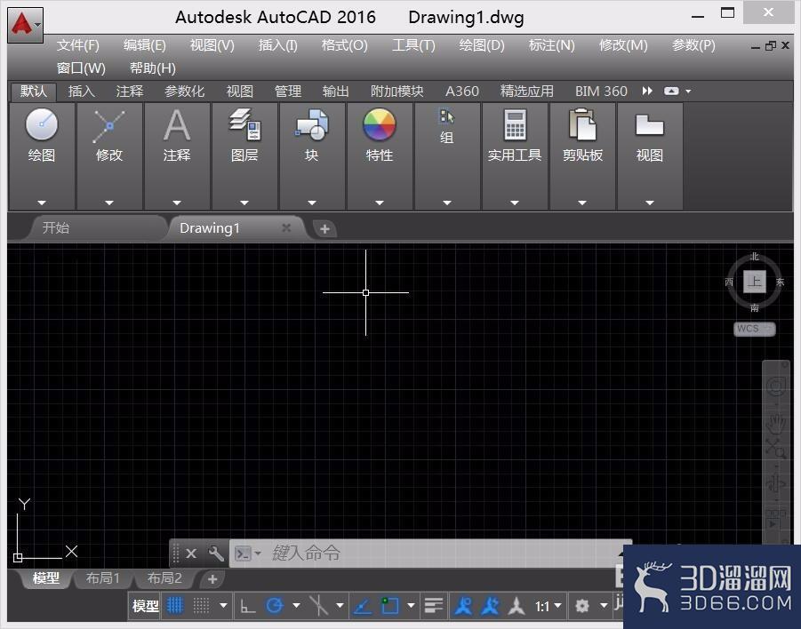This screenshot has height=629, width=801.
Task: Open the 1:1 annotation scale dropdown
Action: [x=549, y=606]
